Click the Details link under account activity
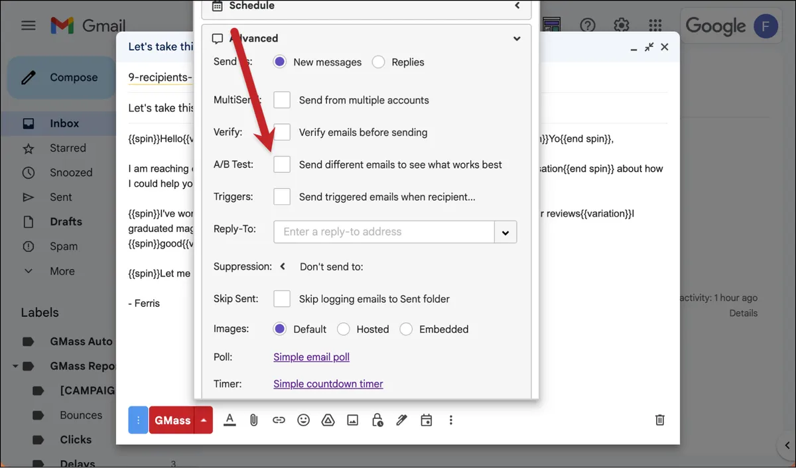The height and width of the screenshot is (468, 796). click(743, 313)
